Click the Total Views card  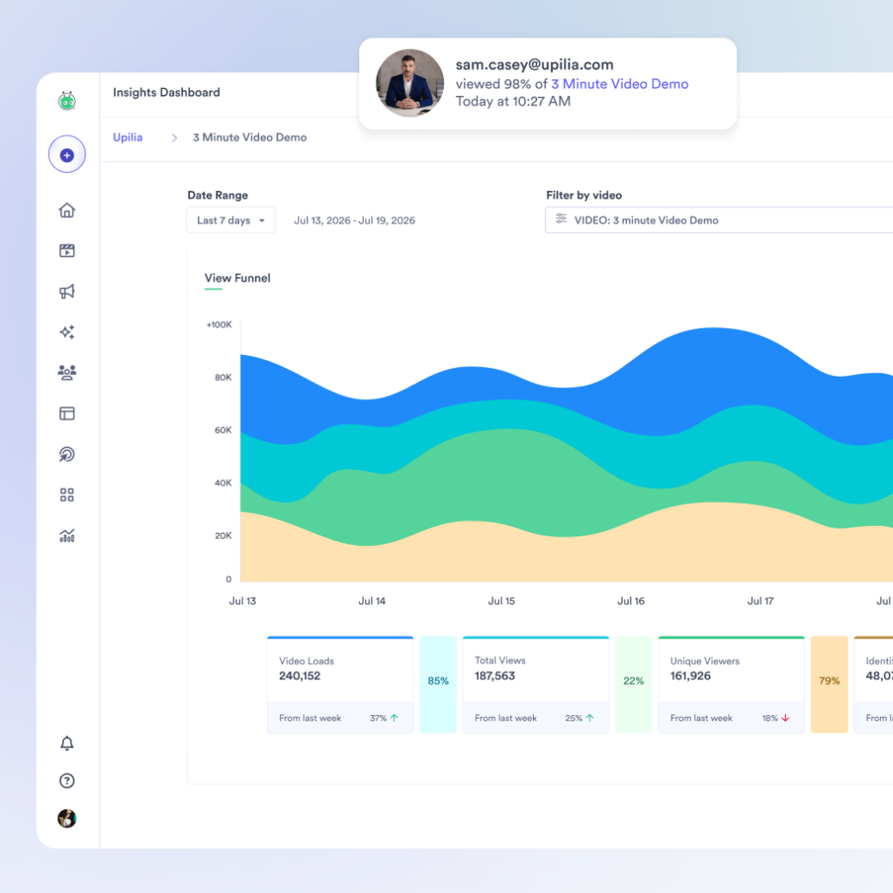536,685
